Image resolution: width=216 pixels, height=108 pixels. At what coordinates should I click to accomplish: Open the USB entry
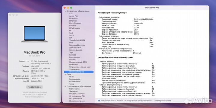coord(71,42)
